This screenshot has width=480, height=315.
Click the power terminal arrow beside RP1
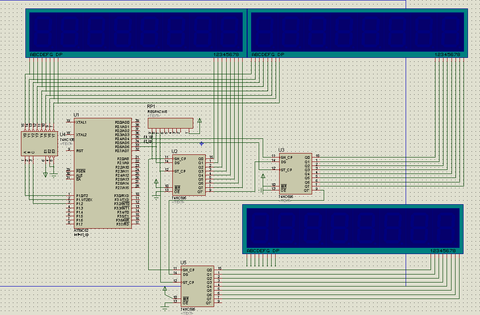199,121
